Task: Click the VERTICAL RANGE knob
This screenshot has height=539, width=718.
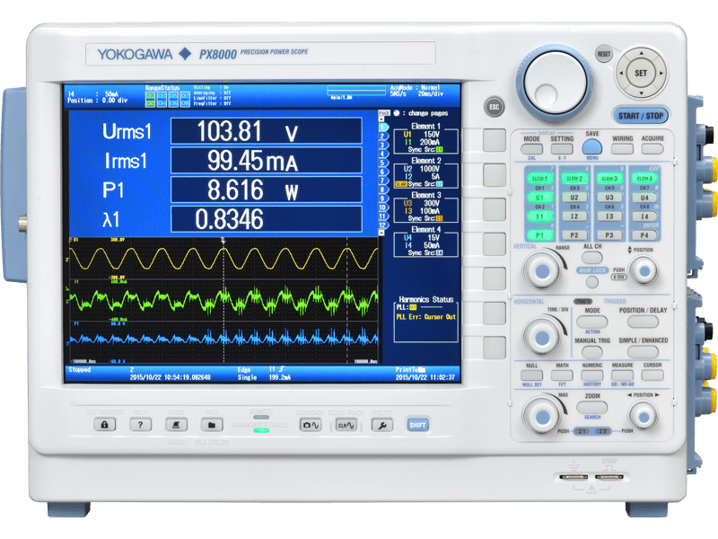Action: tap(543, 271)
